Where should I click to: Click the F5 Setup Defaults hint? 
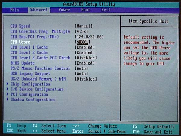pyautogui.click(x=154, y=127)
